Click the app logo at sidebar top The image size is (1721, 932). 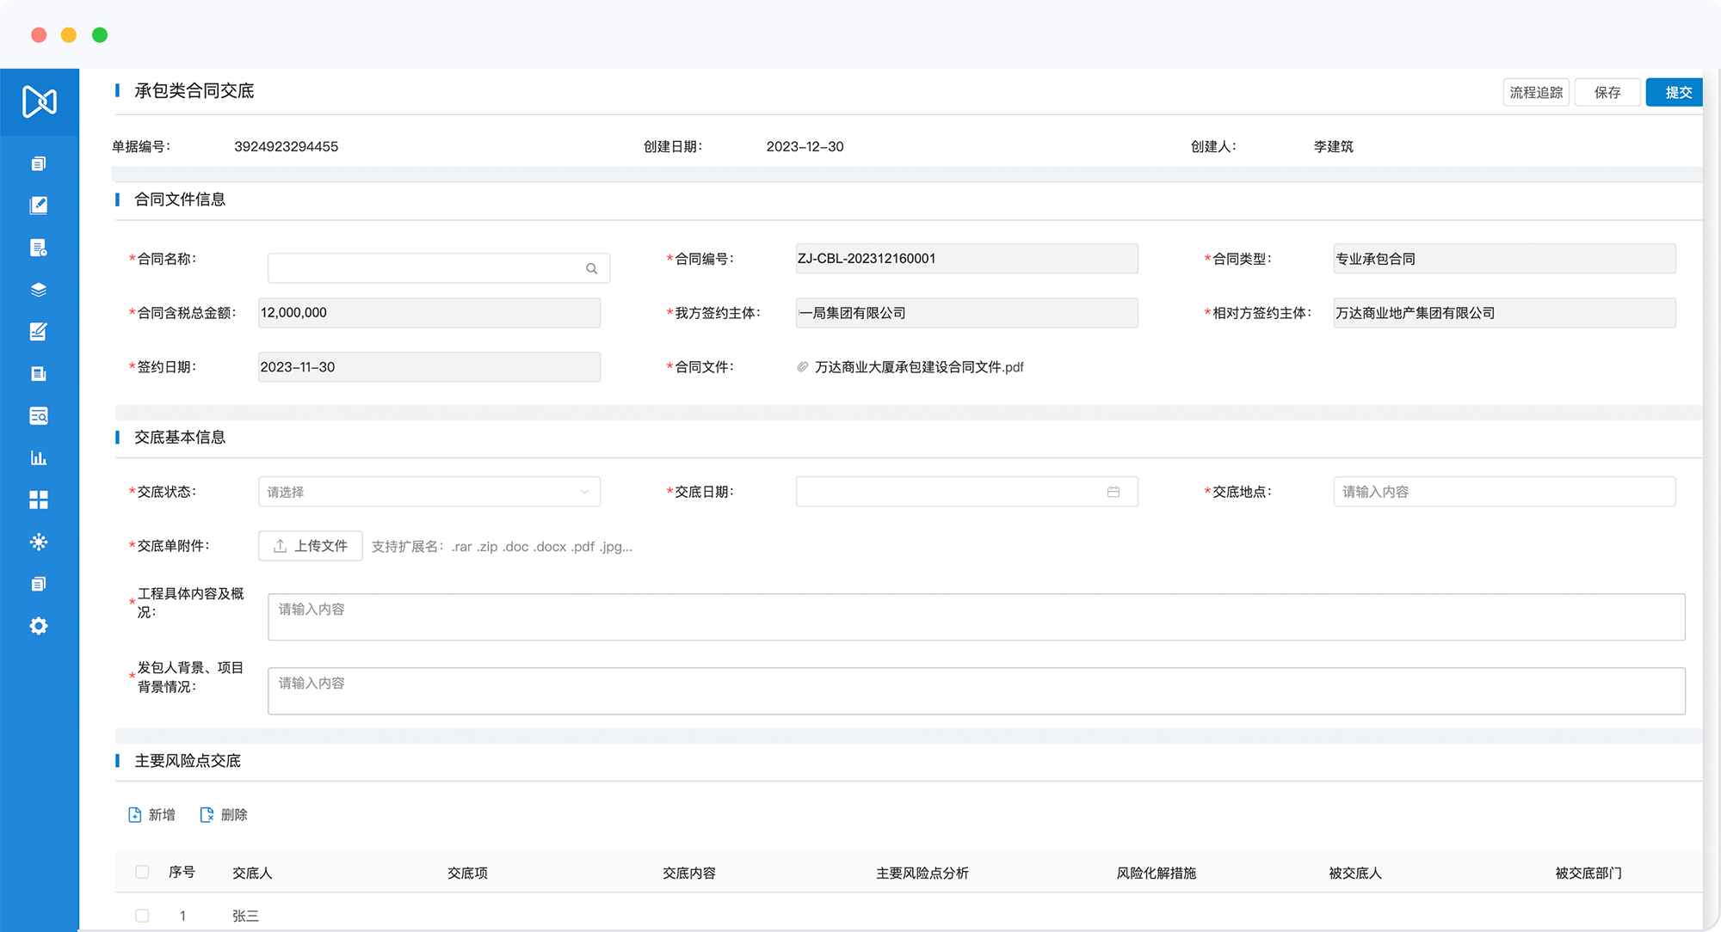click(40, 101)
